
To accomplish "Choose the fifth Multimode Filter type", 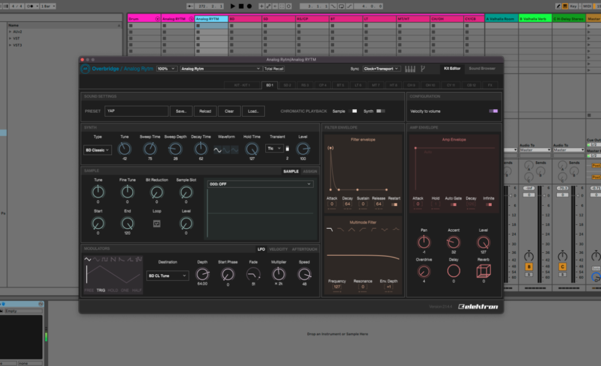I will tap(374, 230).
